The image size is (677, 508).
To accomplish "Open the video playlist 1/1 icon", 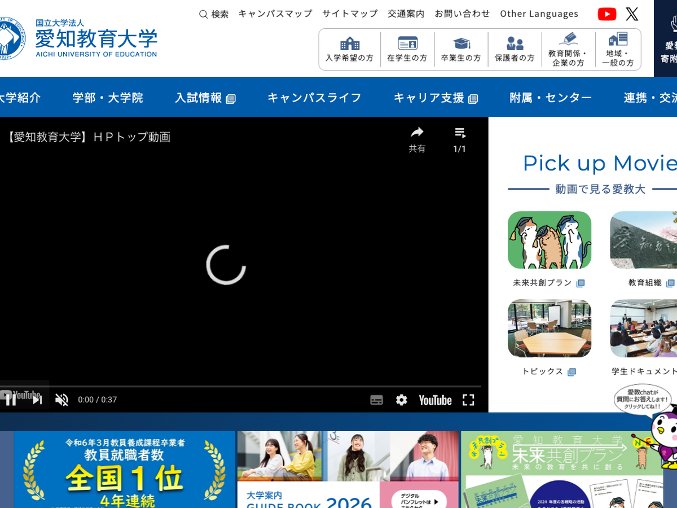I will pos(460,133).
